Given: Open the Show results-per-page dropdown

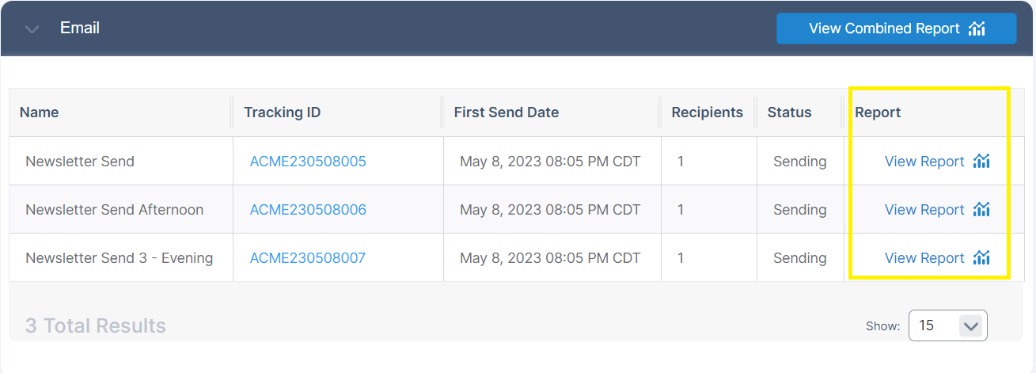Looking at the screenshot, I should click(947, 325).
